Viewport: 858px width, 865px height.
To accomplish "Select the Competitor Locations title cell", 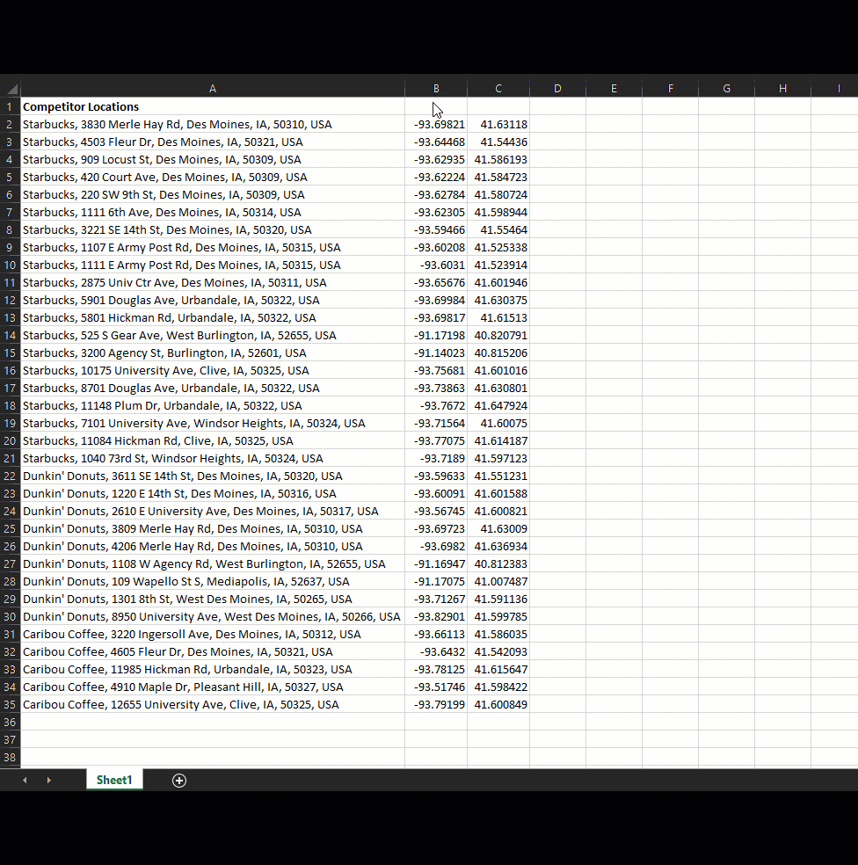I will [x=213, y=106].
